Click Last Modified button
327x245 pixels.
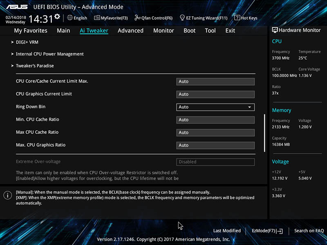point(227,231)
